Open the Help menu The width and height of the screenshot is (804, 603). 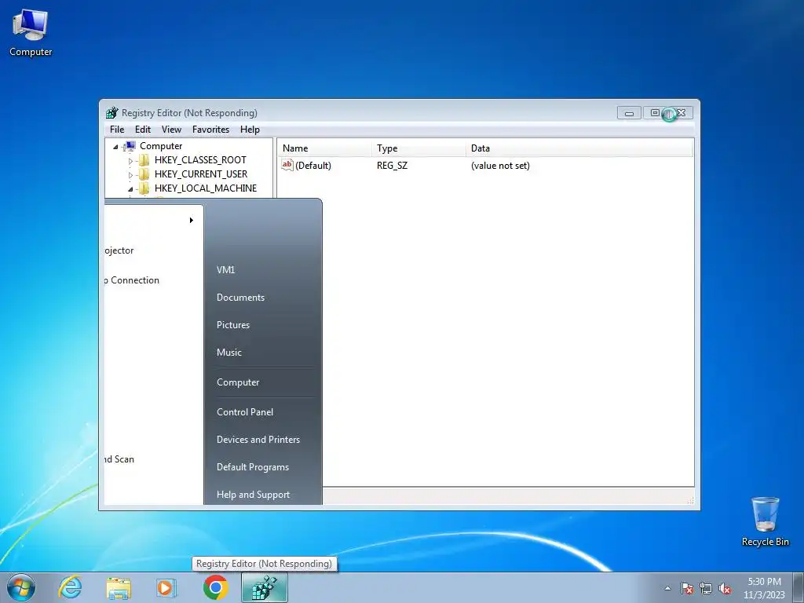pos(250,130)
